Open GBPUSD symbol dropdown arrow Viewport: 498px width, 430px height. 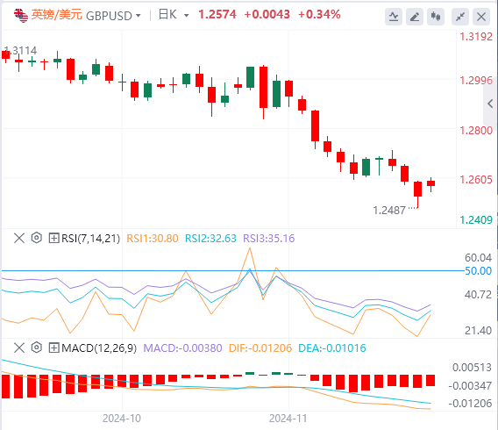(x=139, y=15)
